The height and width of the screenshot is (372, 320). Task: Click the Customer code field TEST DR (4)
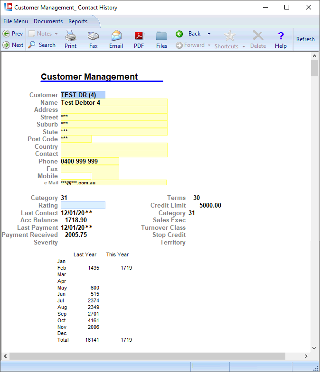pyautogui.click(x=83, y=95)
